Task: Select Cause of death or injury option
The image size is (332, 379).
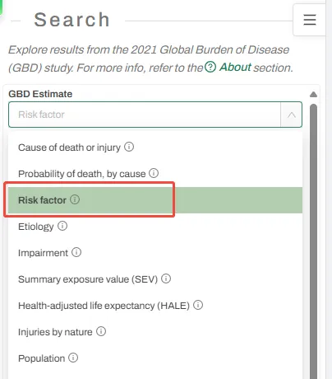Action: [155, 147]
